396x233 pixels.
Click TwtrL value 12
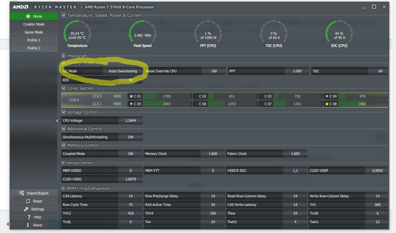[x=377, y=222]
